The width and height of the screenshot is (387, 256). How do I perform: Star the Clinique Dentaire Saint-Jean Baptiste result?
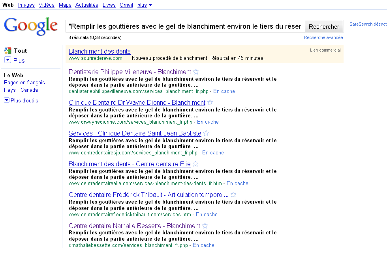click(206, 134)
